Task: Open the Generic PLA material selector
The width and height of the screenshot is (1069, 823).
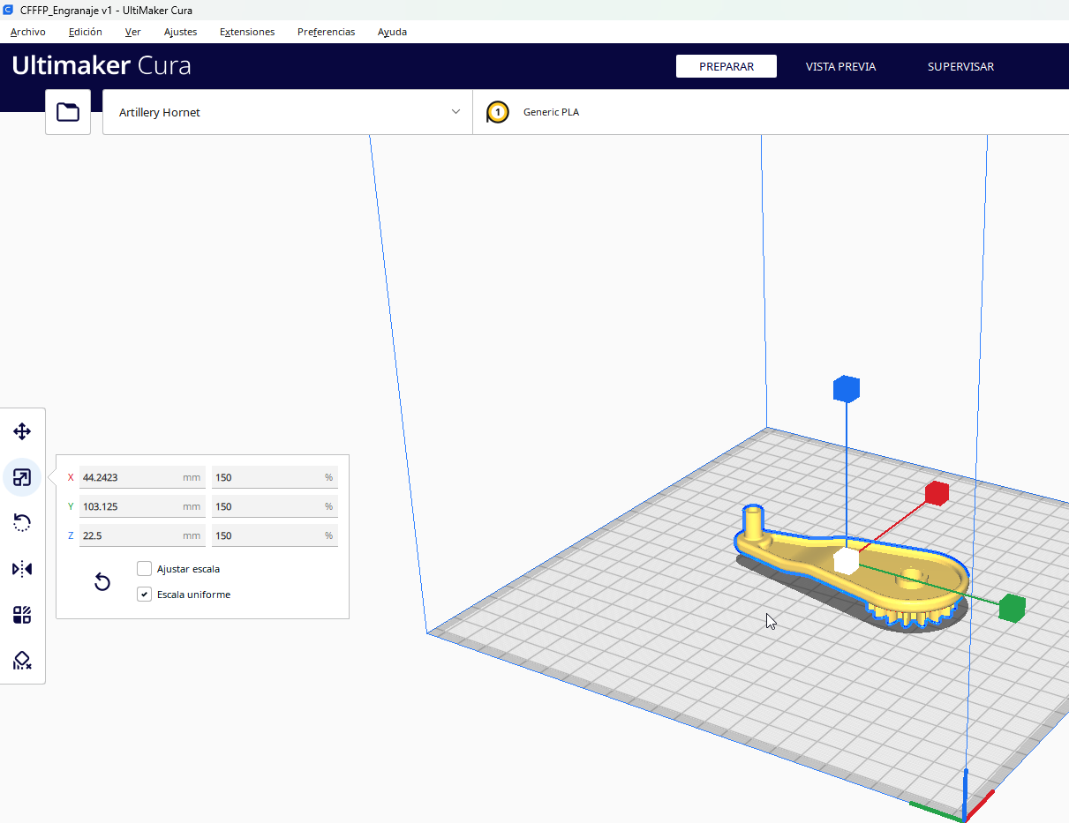Action: [551, 112]
